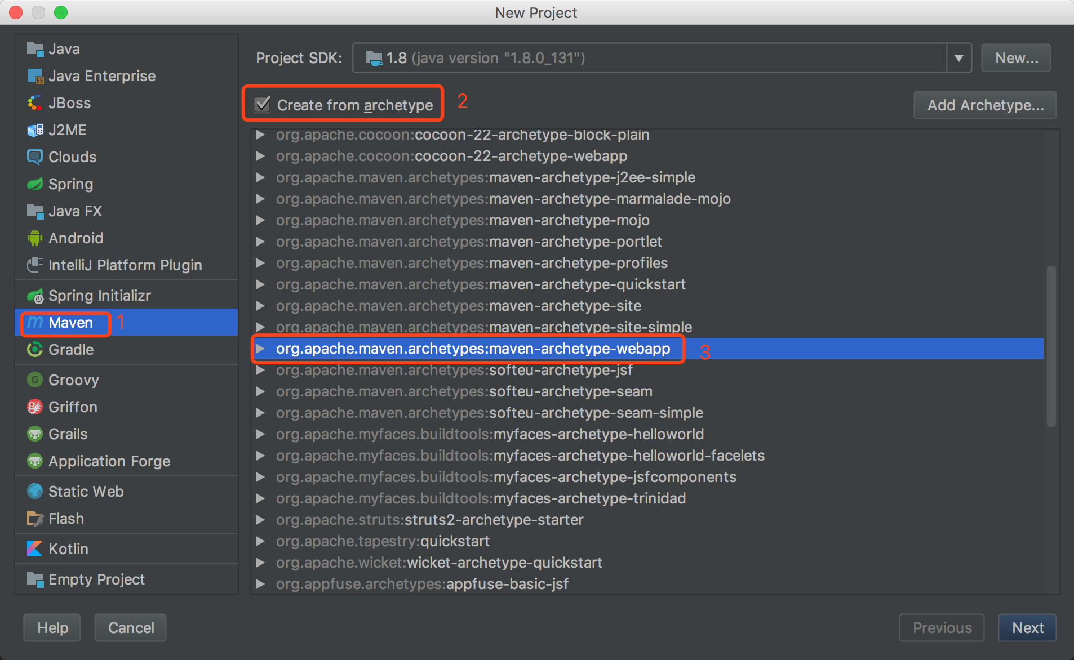Click the Clouds icon
This screenshot has height=660, width=1074.
(35, 157)
